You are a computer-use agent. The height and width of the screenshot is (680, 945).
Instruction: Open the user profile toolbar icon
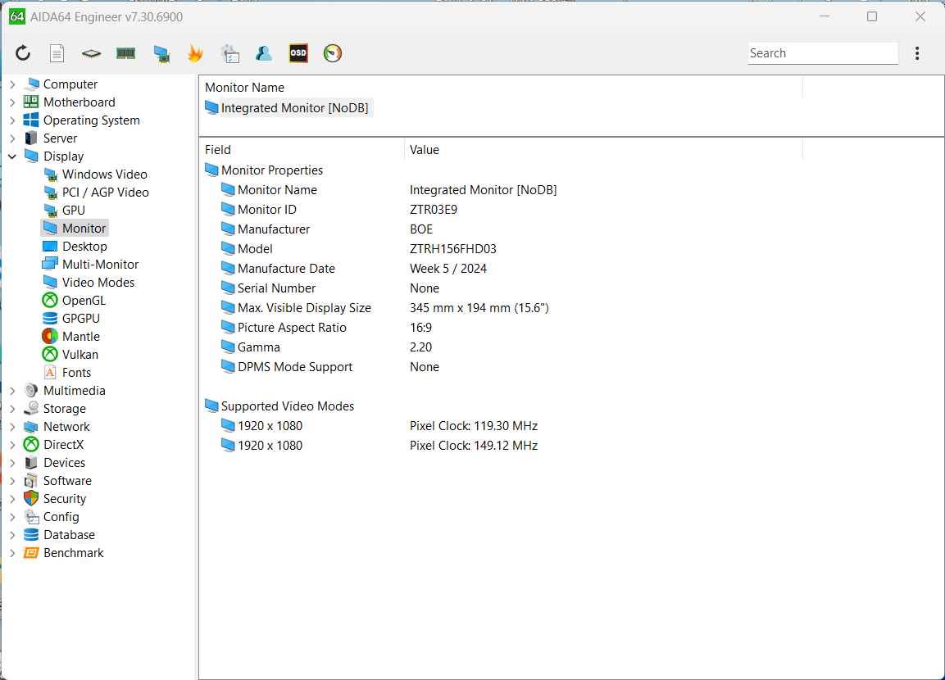[263, 54]
